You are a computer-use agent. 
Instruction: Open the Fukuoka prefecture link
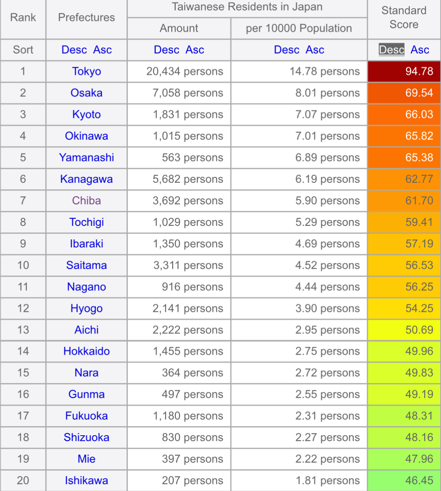(86, 416)
